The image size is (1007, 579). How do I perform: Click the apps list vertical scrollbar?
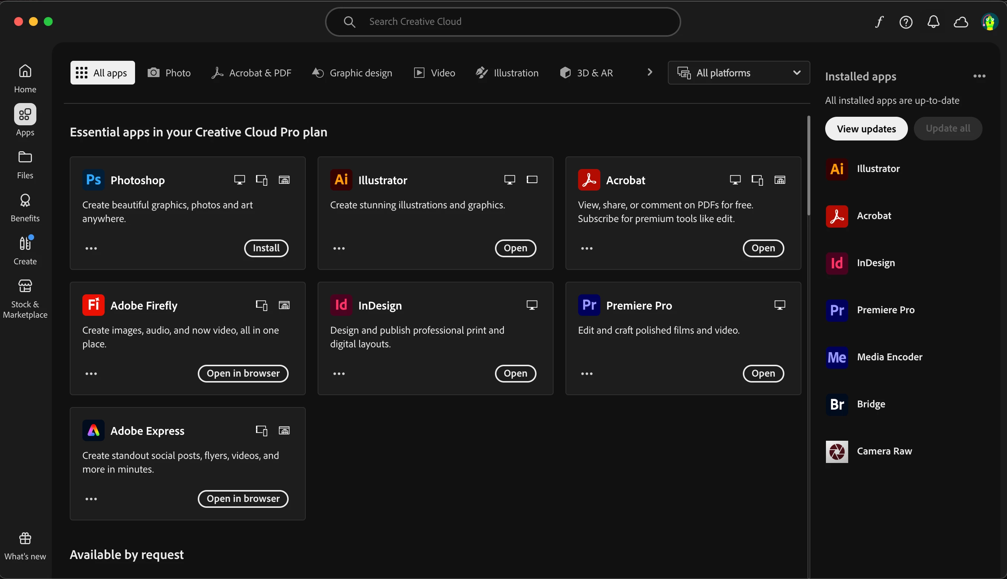[x=808, y=165]
